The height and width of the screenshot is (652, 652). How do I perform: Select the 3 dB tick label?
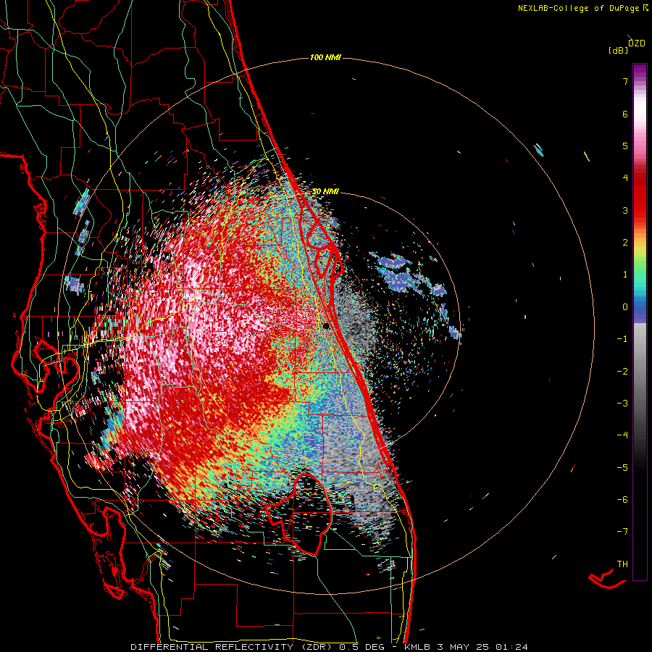(x=625, y=210)
